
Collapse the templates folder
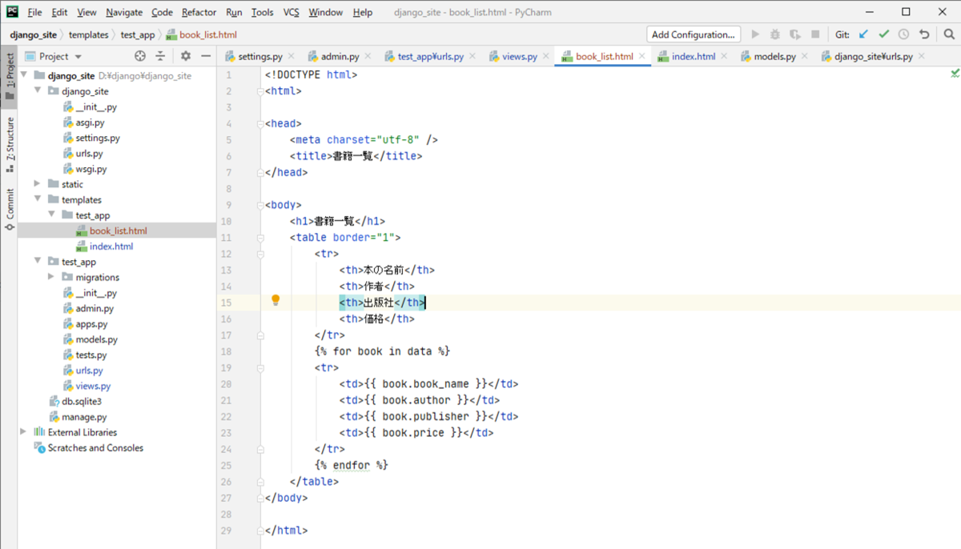[38, 199]
